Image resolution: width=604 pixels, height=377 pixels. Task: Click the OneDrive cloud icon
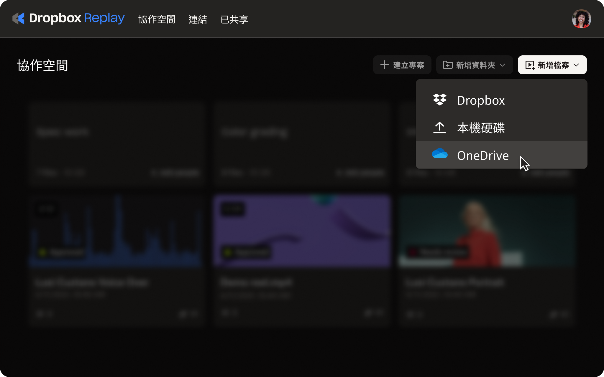coord(440,153)
